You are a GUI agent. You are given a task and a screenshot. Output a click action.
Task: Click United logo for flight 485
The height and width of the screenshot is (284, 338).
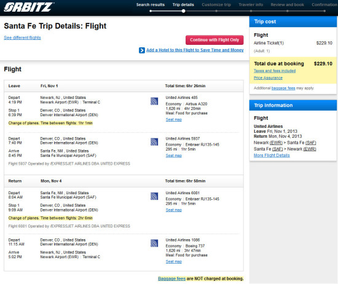[x=154, y=101]
